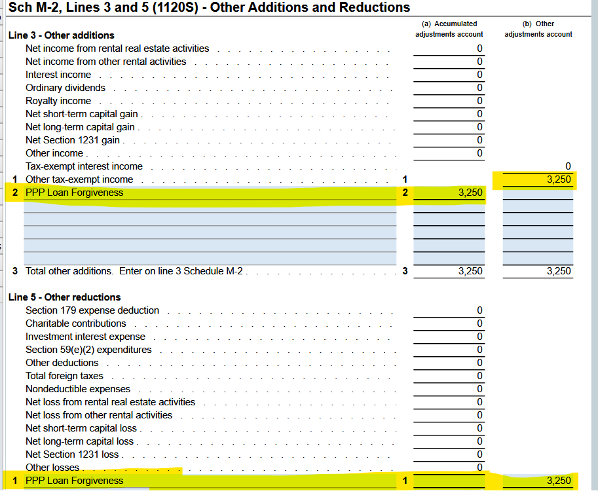The image size is (598, 497).
Task: Click the Charitable contributions amount cell
Action: [x=449, y=323]
